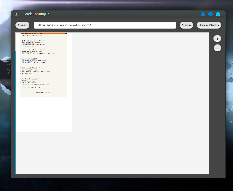The height and width of the screenshot is (191, 233).
Task: Click the middle blue window control circle
Action: click(x=211, y=14)
